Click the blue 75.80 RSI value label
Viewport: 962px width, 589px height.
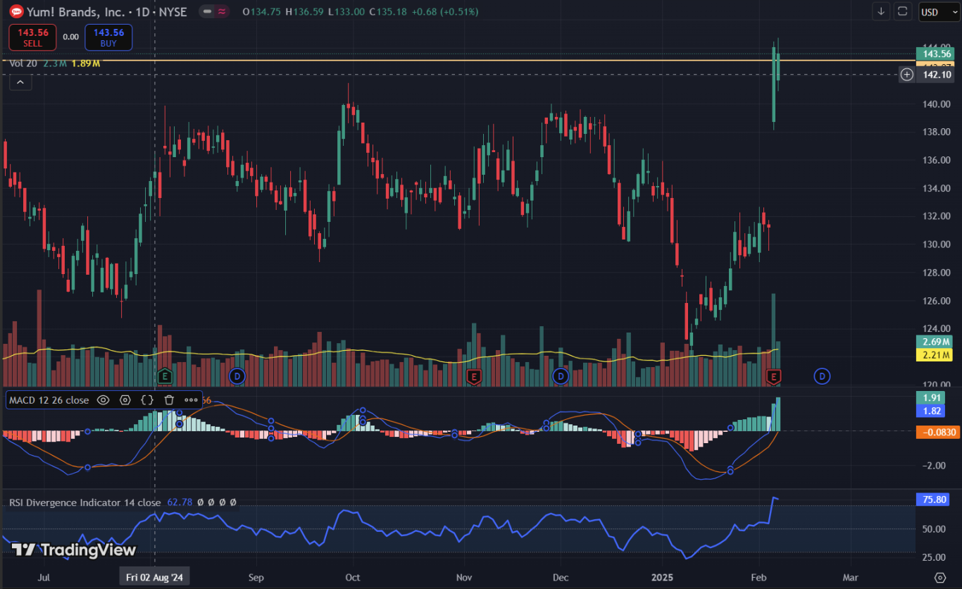click(x=934, y=500)
